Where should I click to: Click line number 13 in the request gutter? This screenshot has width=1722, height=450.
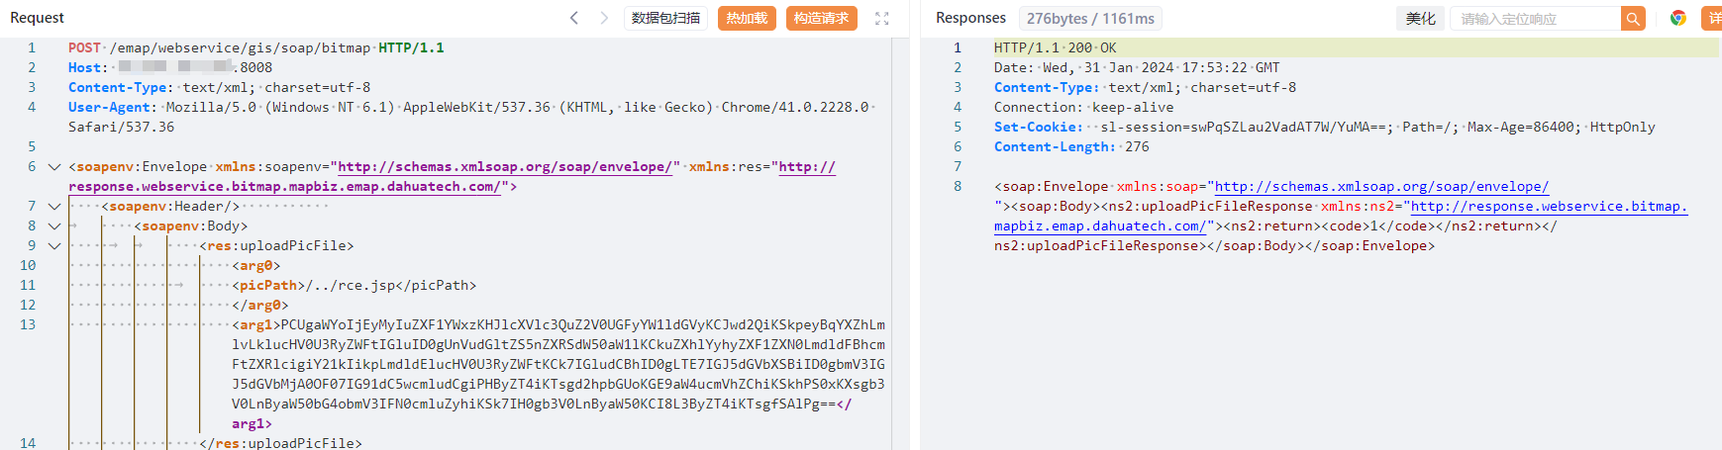[28, 324]
